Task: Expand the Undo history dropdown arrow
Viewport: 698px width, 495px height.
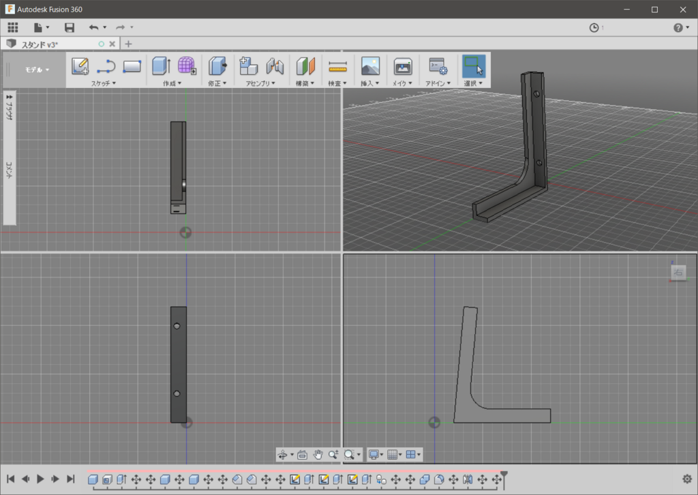Action: pyautogui.click(x=104, y=27)
